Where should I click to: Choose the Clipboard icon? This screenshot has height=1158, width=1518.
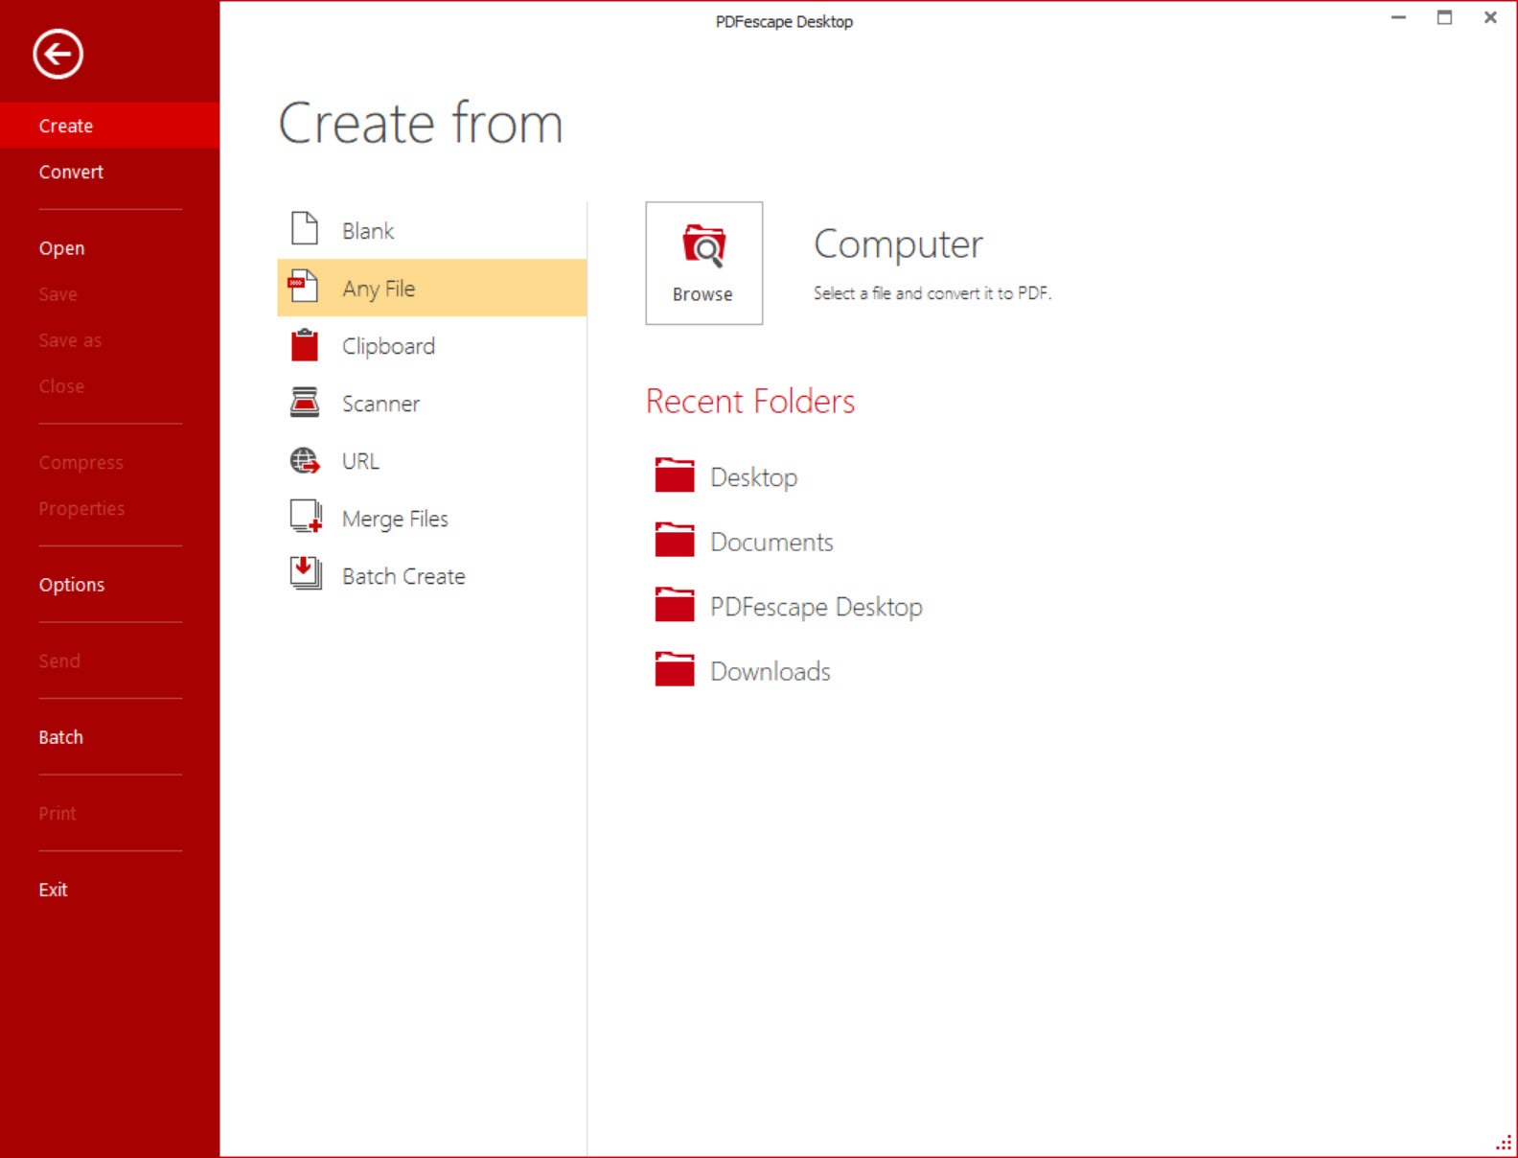coord(305,344)
